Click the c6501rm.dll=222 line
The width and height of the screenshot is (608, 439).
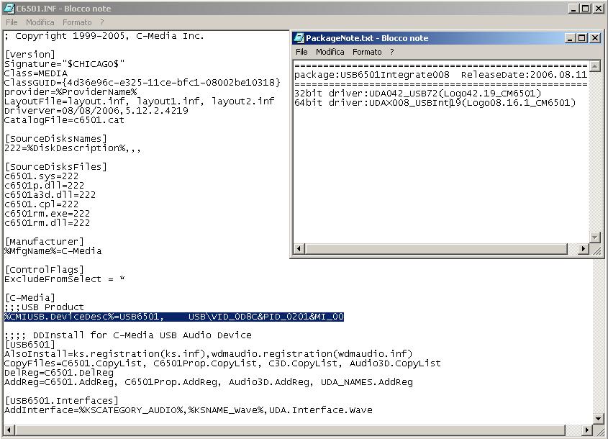[47, 223]
